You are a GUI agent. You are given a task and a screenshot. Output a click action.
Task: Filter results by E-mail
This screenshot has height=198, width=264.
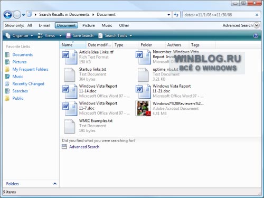point(44,25)
